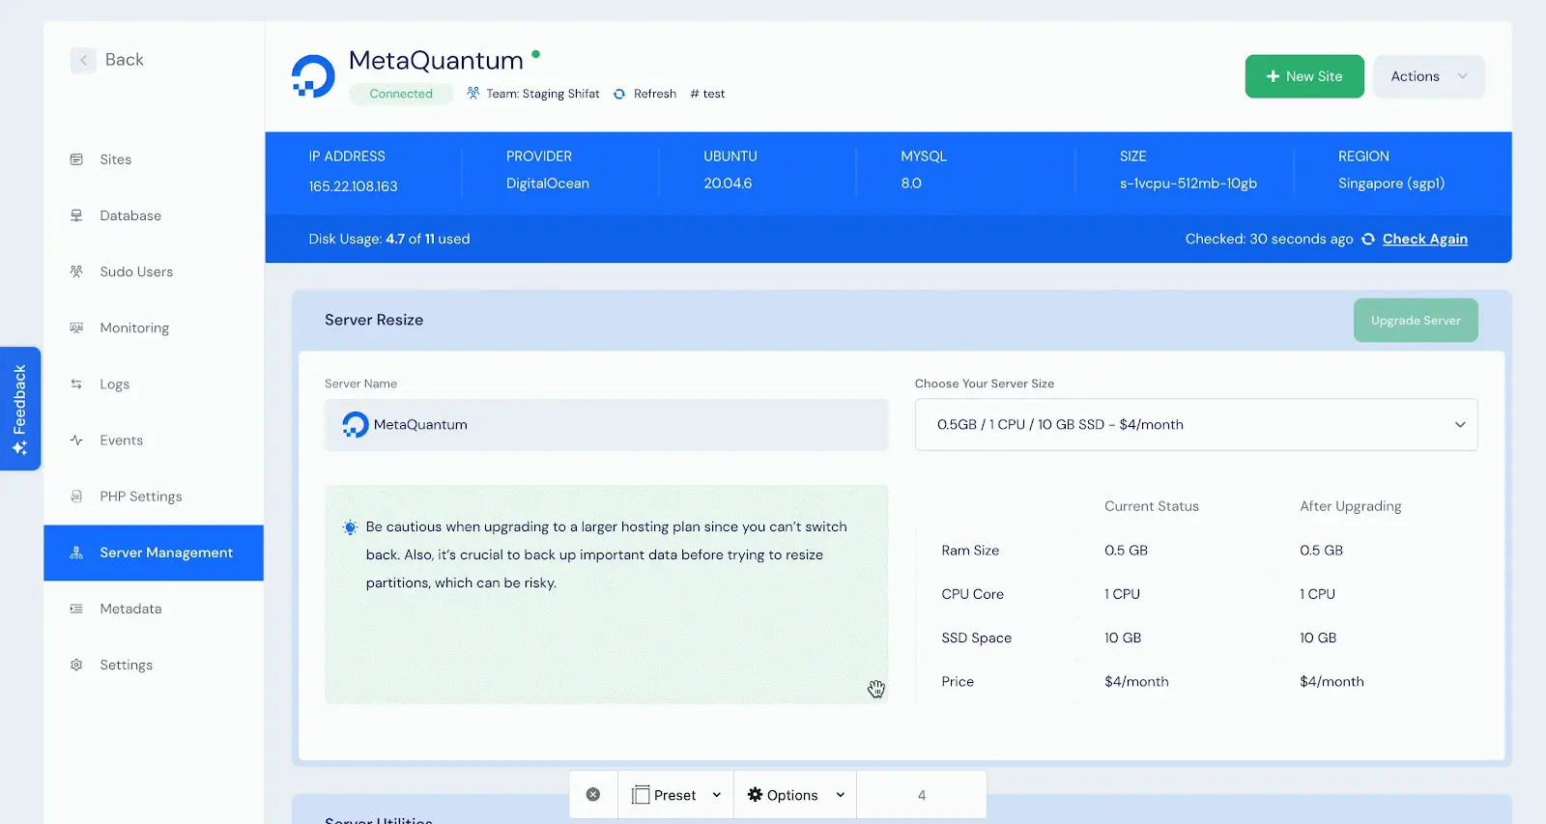Click the provider value DigitalOcean
This screenshot has height=824, width=1546.
click(x=548, y=184)
